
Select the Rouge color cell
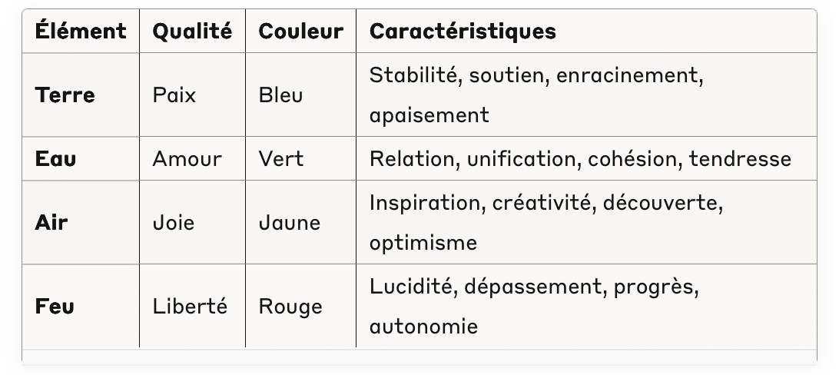(x=290, y=307)
